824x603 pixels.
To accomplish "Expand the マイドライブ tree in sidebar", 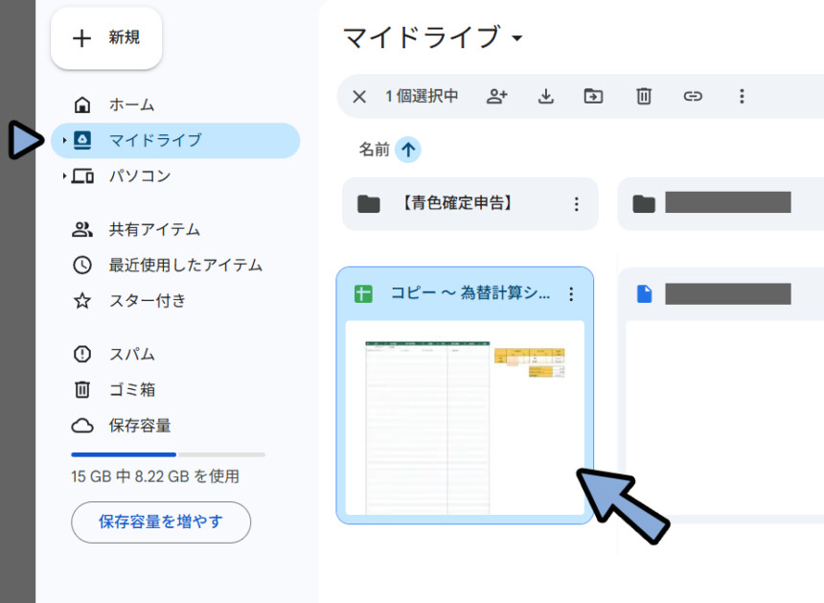I will 64,141.
